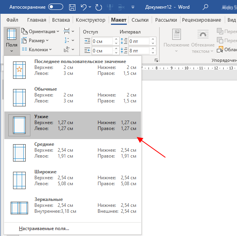Select the Средние margins preset
237x236 pixels.
[x=73, y=153]
